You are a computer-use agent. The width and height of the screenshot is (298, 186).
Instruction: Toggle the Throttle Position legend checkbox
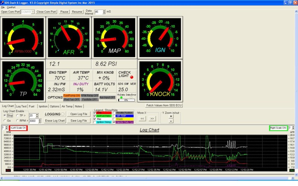[x=114, y=113]
